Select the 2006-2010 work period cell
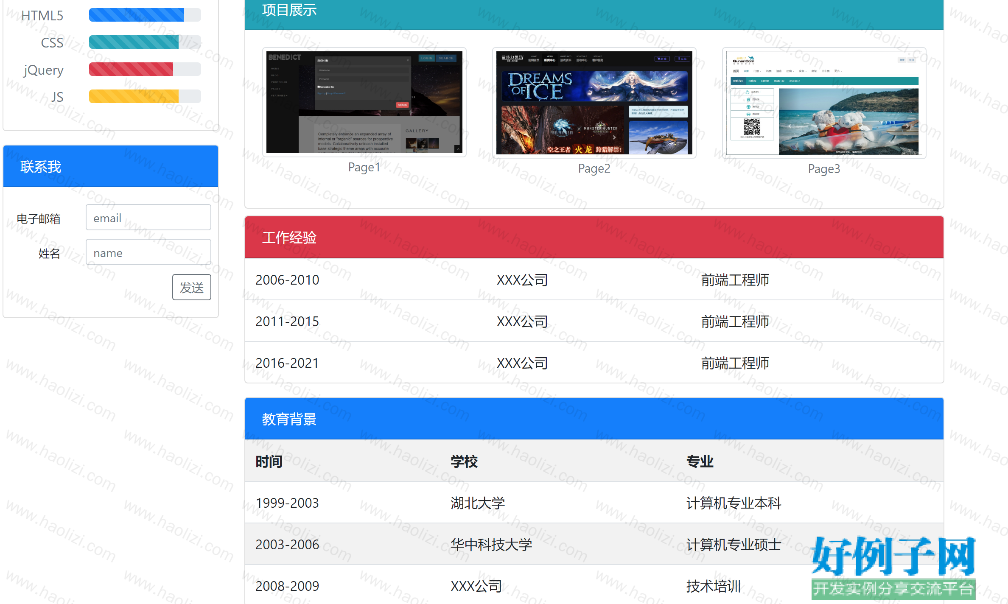This screenshot has width=1008, height=604. click(x=287, y=280)
